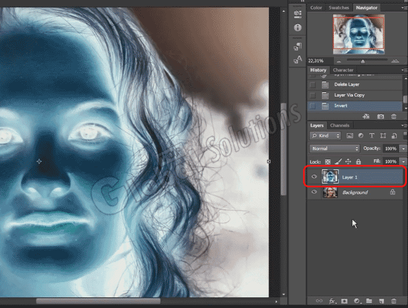Screen dimensions: 408x308
Task: Click the Background layer lock icon
Action: 393,192
